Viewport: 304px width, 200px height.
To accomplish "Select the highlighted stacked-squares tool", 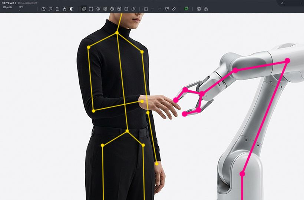I will coord(84,9).
